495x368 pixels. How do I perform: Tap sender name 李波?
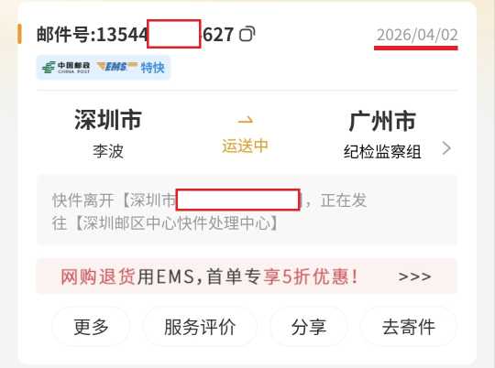click(x=108, y=151)
